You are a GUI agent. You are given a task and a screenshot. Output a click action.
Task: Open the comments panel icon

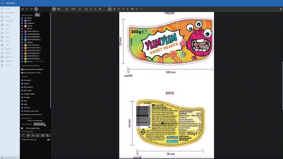coord(27,9)
